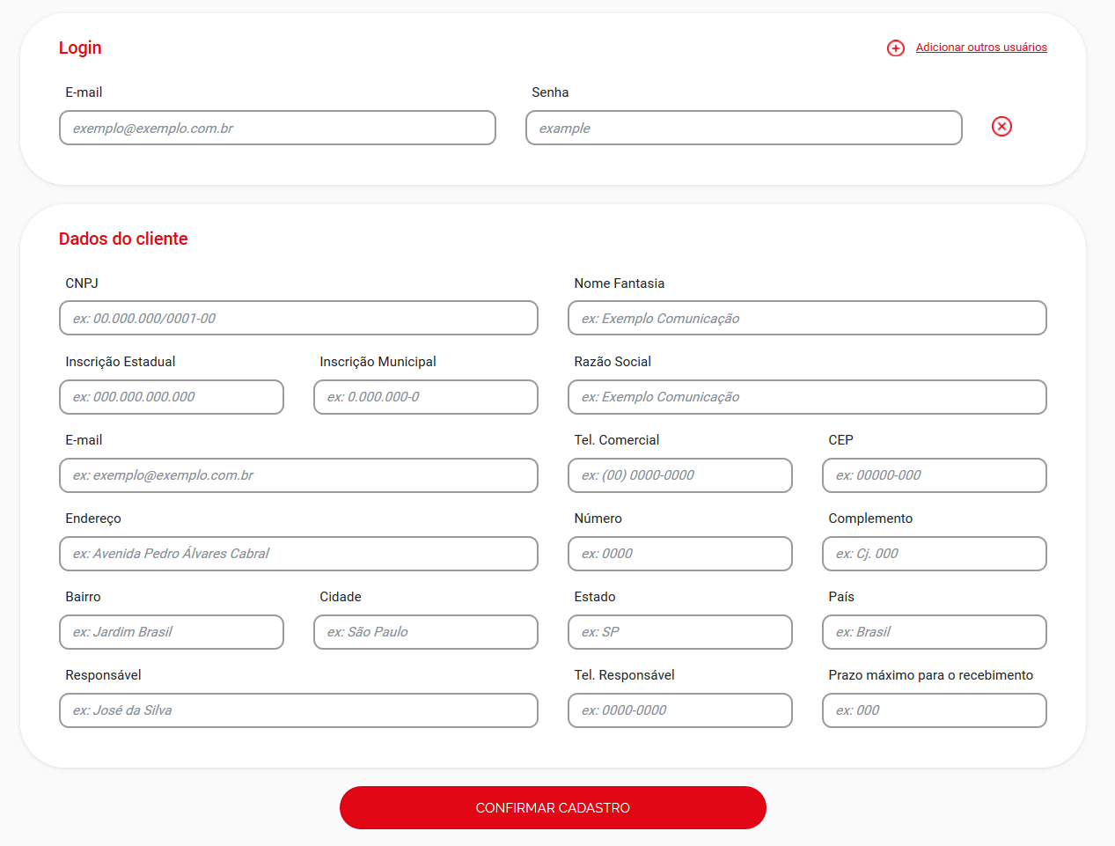Click CONFIRMAR CADASTRO button
1115x846 pixels.
(553, 807)
